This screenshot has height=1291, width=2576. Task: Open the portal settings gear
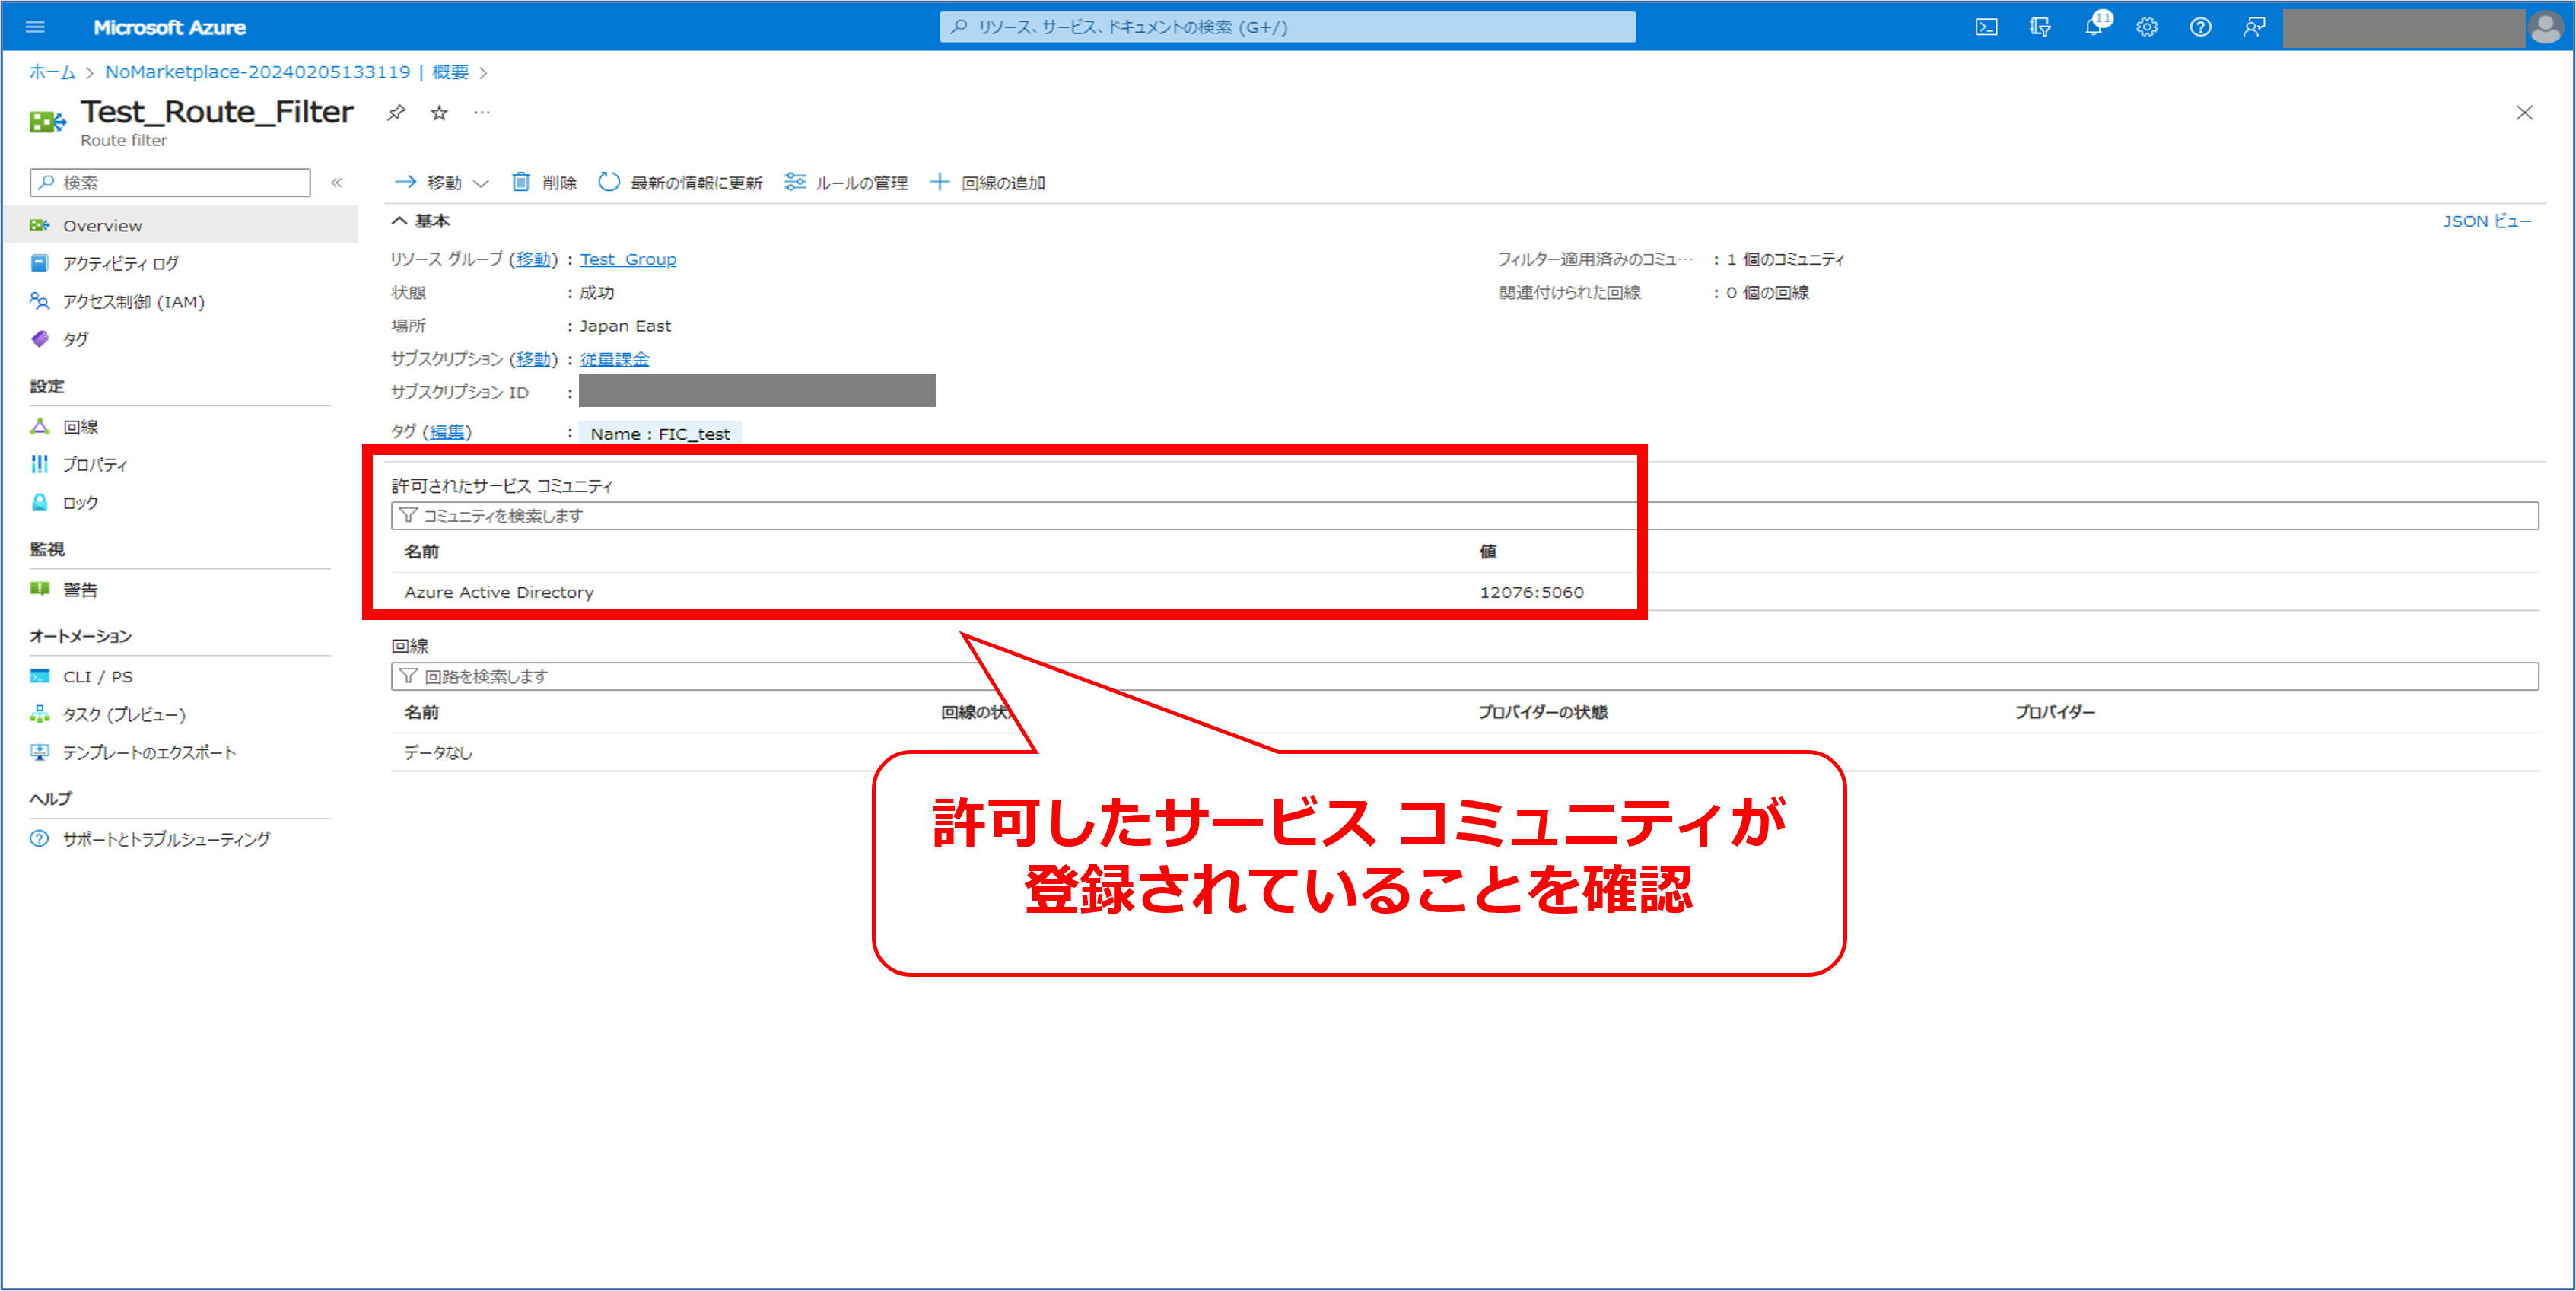coord(2147,27)
